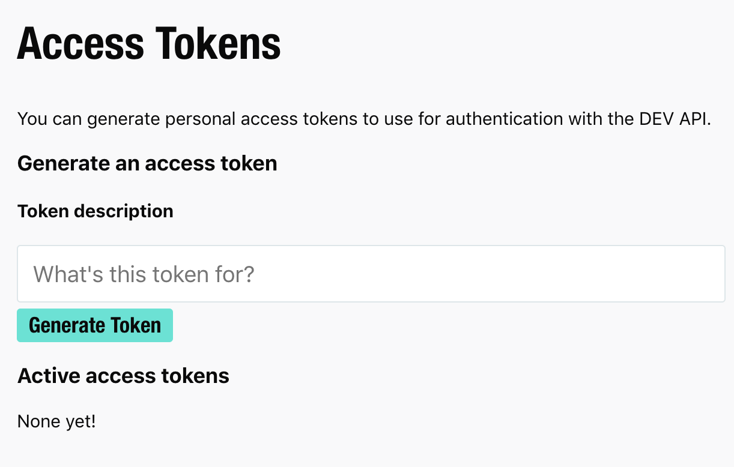
Task: Click the "Generate an access token" section heading
Action: (x=147, y=163)
